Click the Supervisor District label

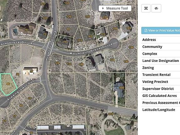[158, 89]
